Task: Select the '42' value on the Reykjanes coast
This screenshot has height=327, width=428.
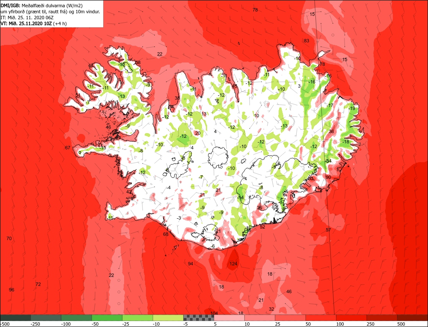Action: [129, 192]
